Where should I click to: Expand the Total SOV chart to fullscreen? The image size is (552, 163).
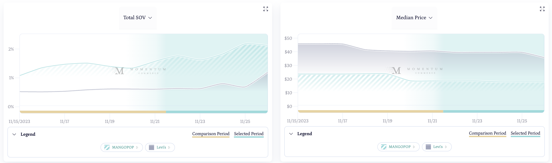click(x=266, y=9)
